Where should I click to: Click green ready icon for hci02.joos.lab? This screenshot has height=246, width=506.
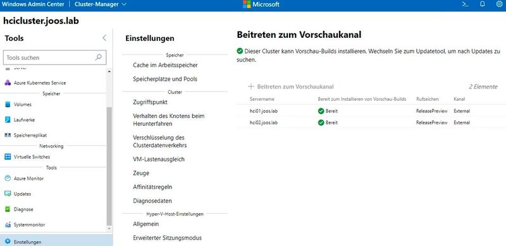(x=321, y=122)
